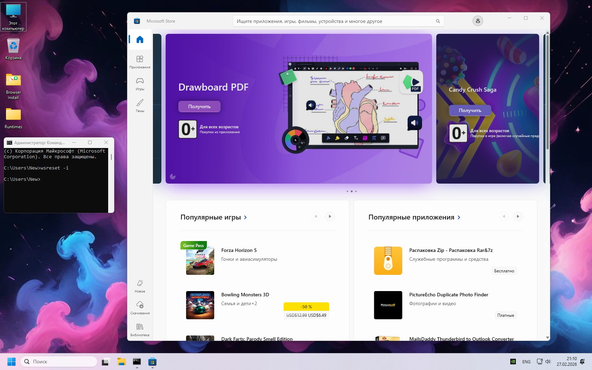Click Получить for Candy Crush Saga
592x370 pixels.
click(470, 110)
